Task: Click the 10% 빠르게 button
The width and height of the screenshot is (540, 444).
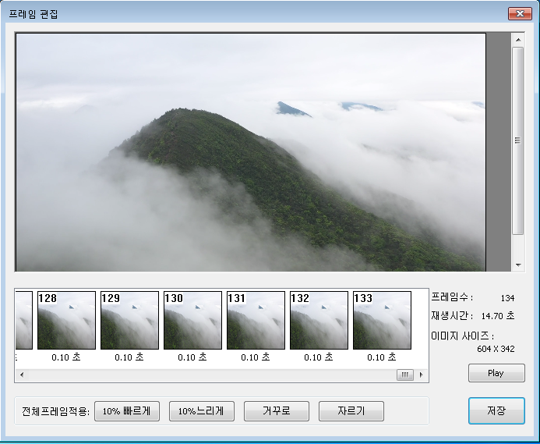Action: pyautogui.click(x=127, y=411)
